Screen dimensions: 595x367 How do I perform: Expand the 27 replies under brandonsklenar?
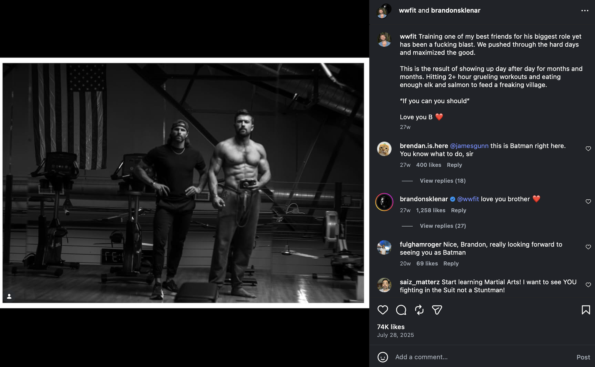click(x=442, y=226)
